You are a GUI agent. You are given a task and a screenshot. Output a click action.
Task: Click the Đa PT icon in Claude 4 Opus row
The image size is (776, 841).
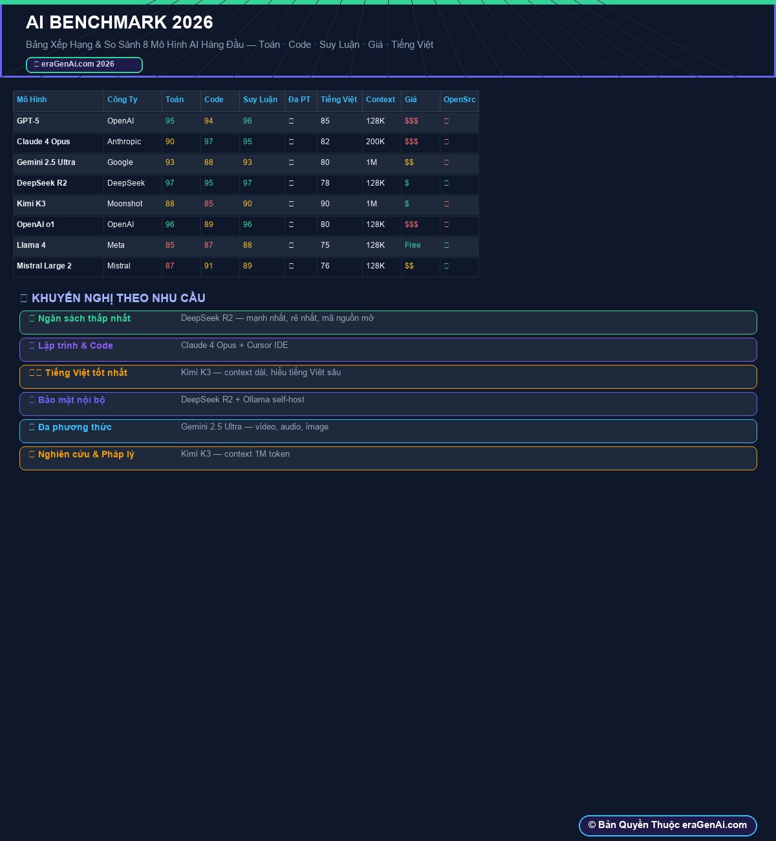(291, 142)
